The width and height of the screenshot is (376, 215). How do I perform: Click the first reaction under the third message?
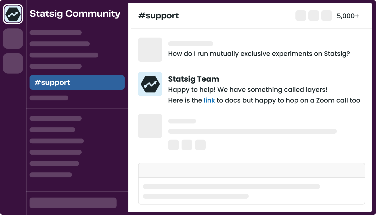(x=173, y=145)
